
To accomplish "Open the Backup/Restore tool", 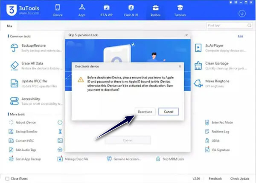I will coord(36,48).
